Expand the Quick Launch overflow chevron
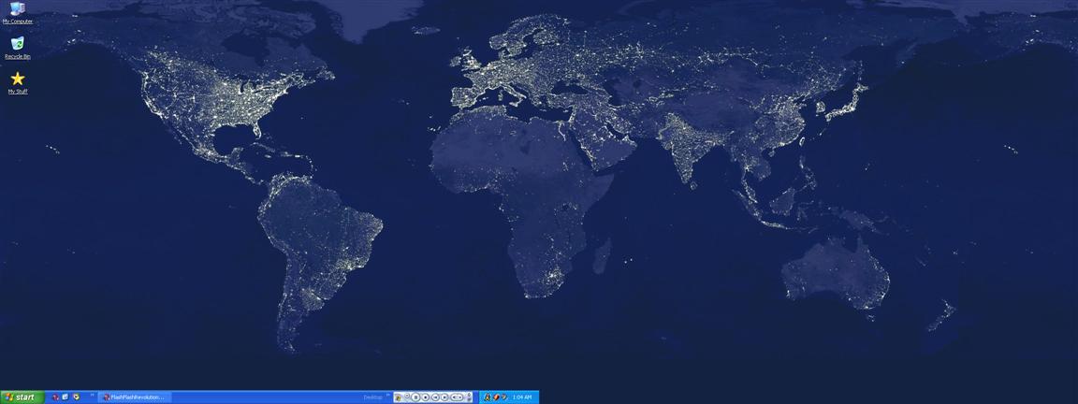 [x=92, y=395]
